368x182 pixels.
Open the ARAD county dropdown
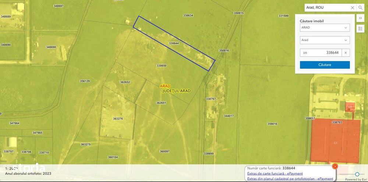[325, 28]
